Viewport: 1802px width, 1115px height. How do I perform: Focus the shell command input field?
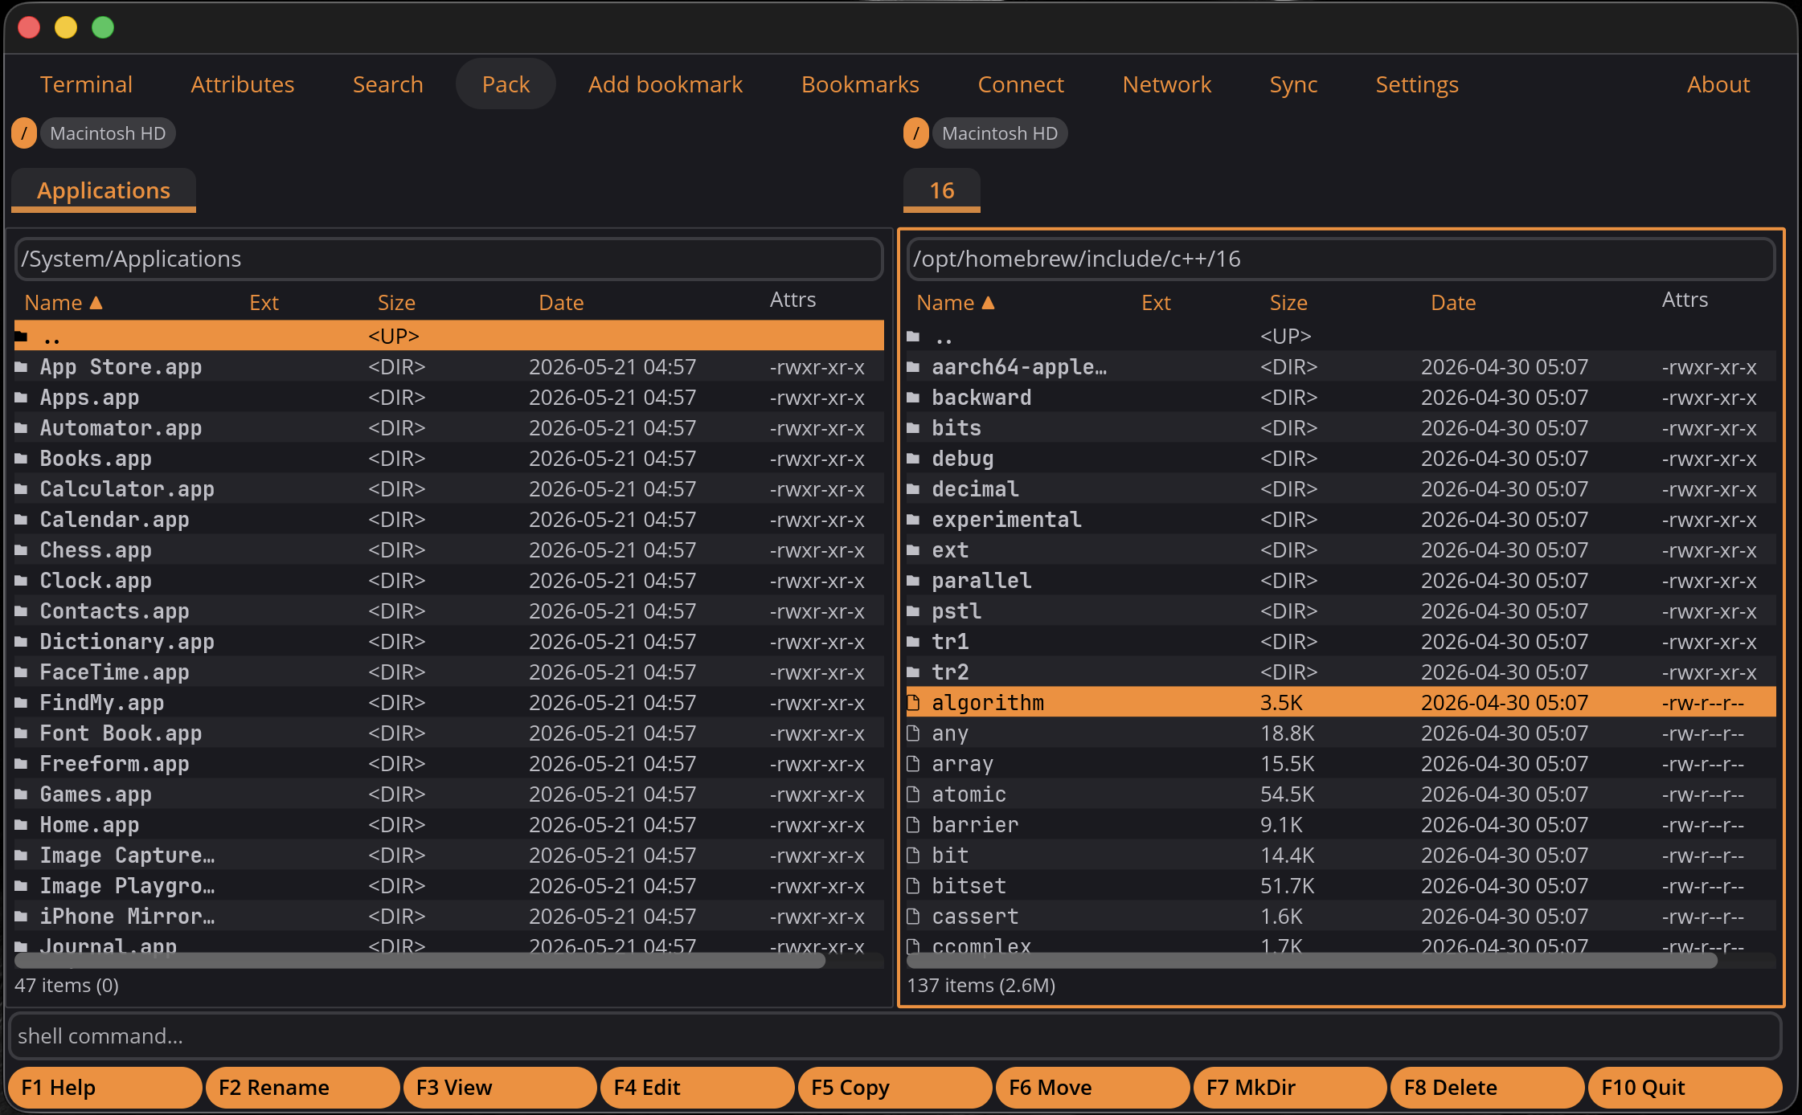tap(895, 1036)
